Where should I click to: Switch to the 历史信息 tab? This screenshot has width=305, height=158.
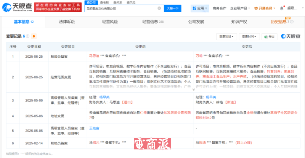(x=279, y=22)
